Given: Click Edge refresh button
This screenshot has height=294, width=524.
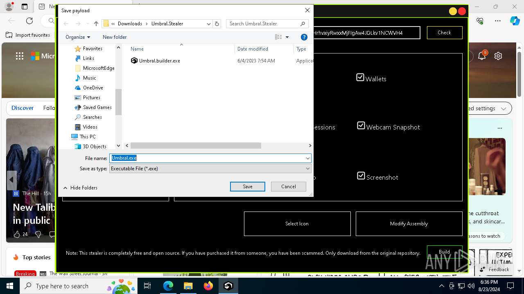Looking at the screenshot, I should tap(29, 20).
